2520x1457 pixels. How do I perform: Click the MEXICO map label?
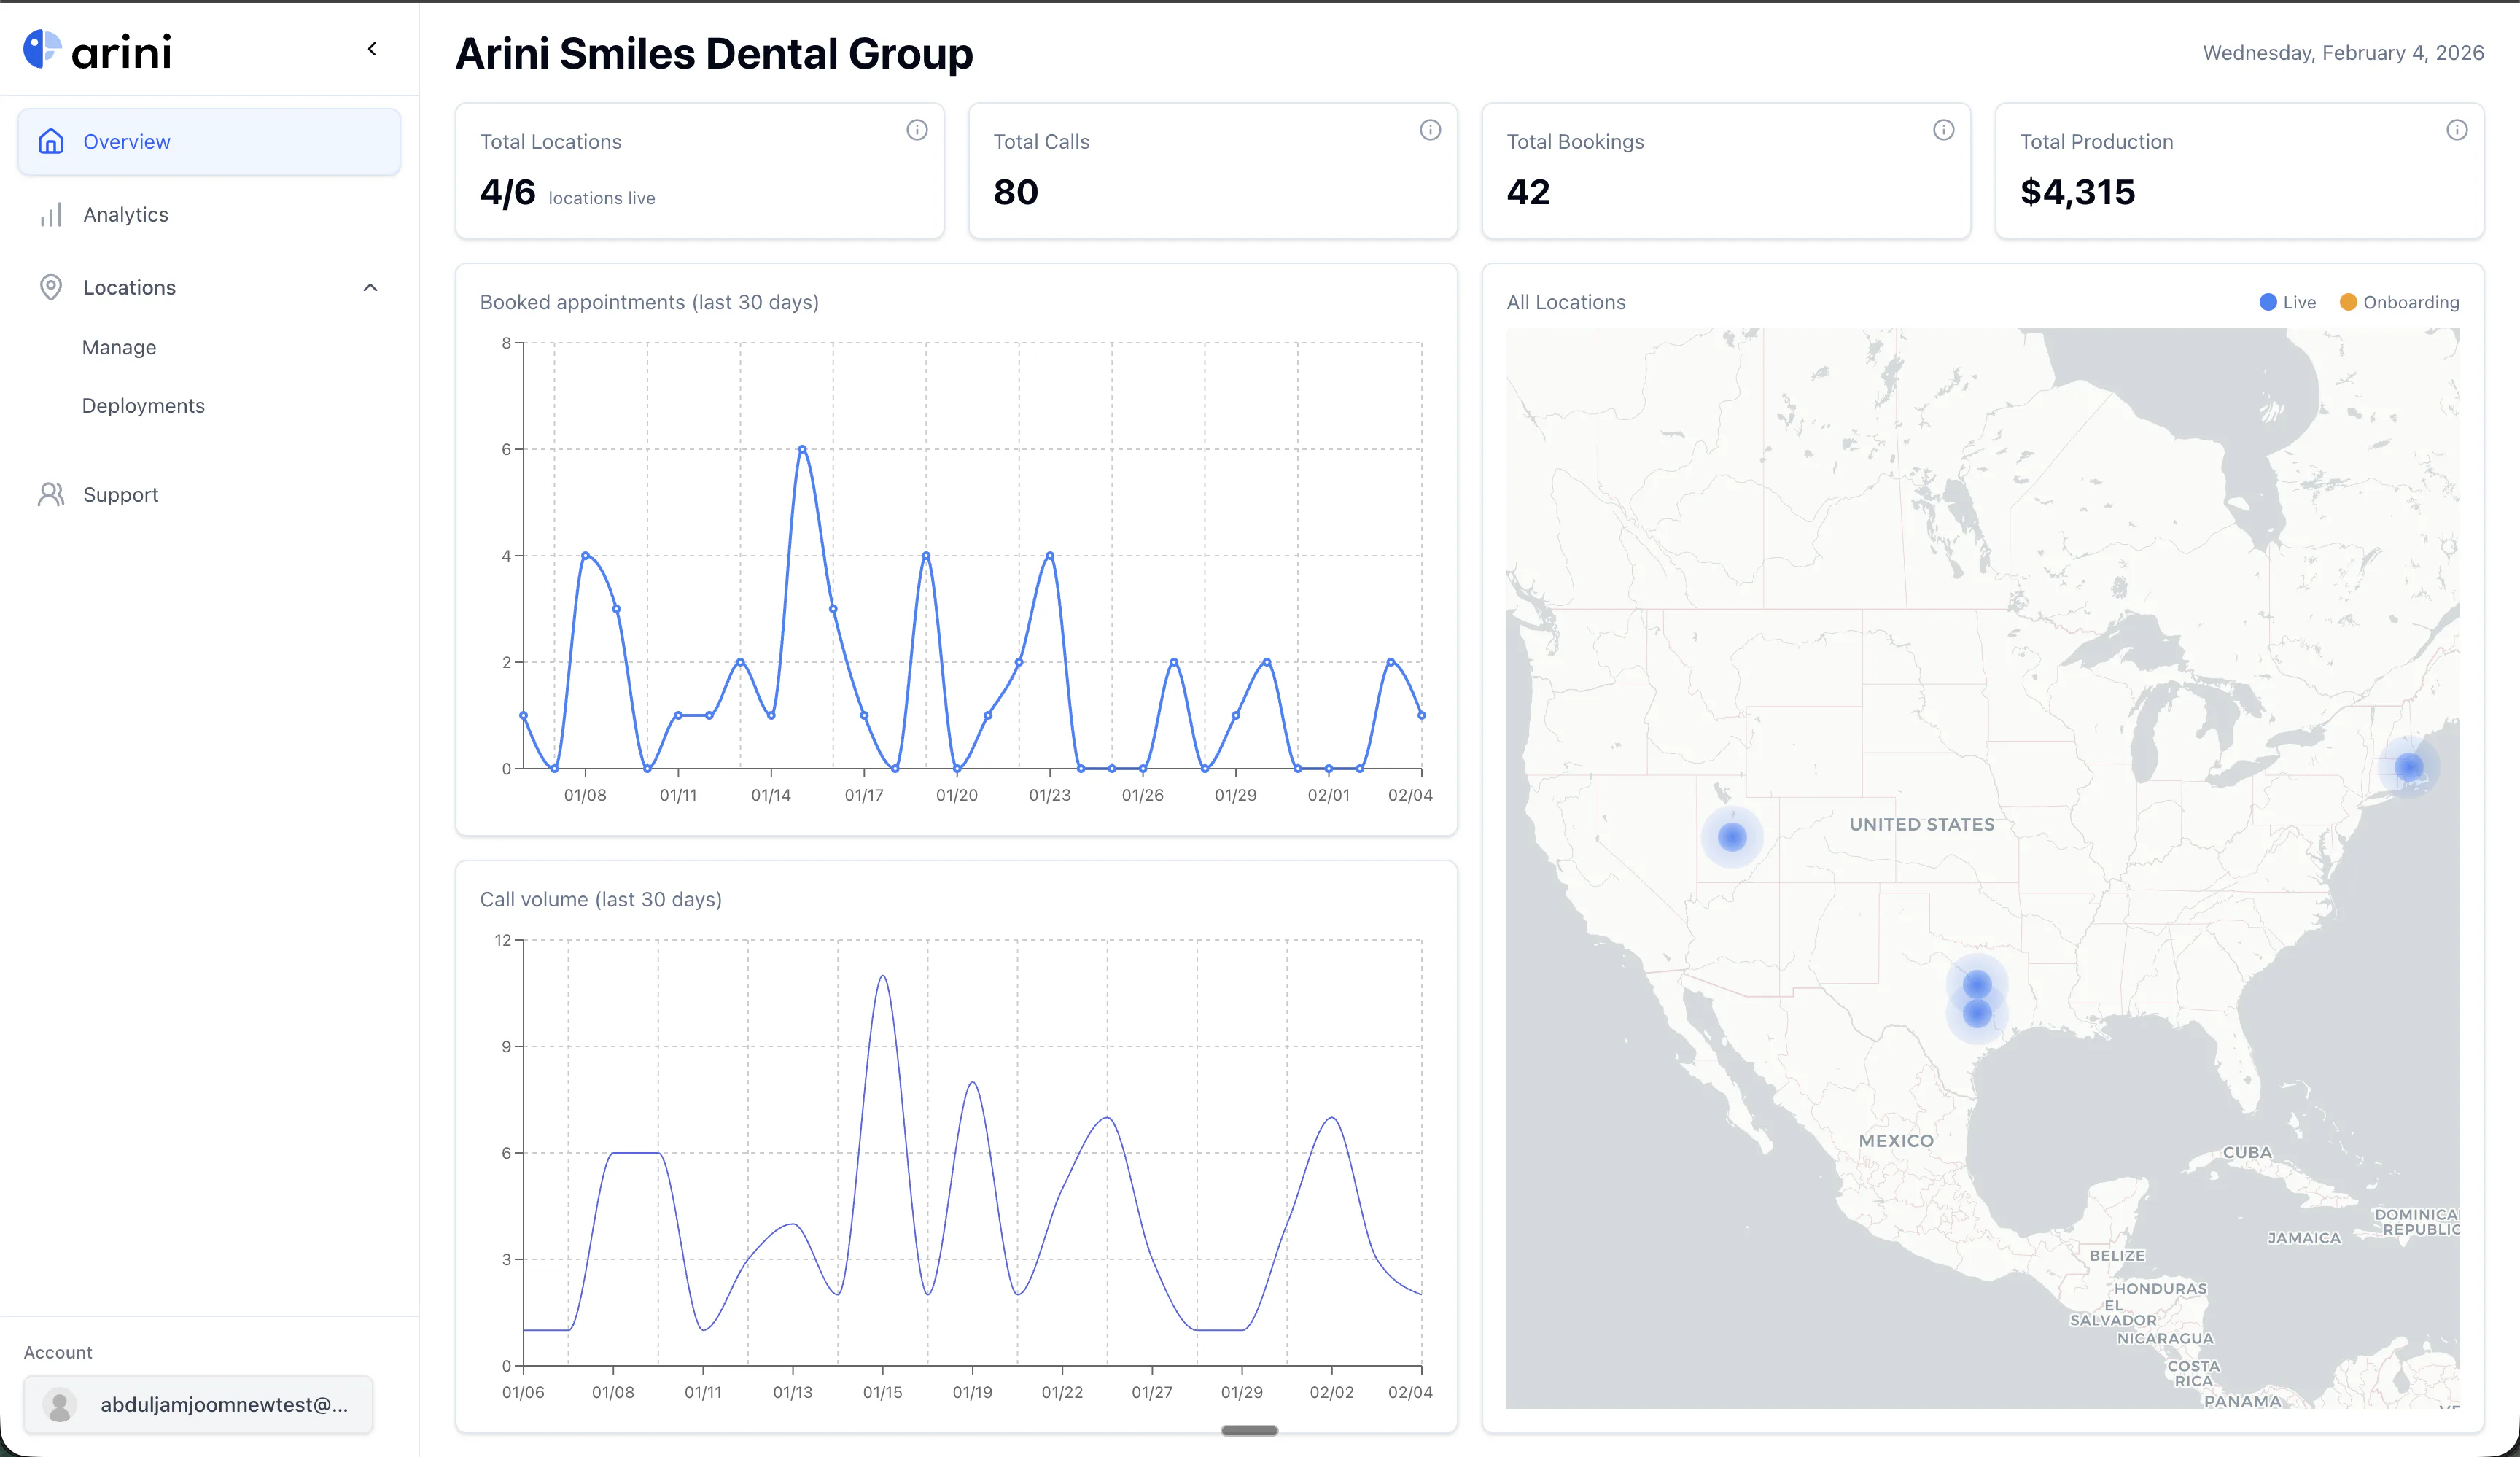click(1896, 1140)
